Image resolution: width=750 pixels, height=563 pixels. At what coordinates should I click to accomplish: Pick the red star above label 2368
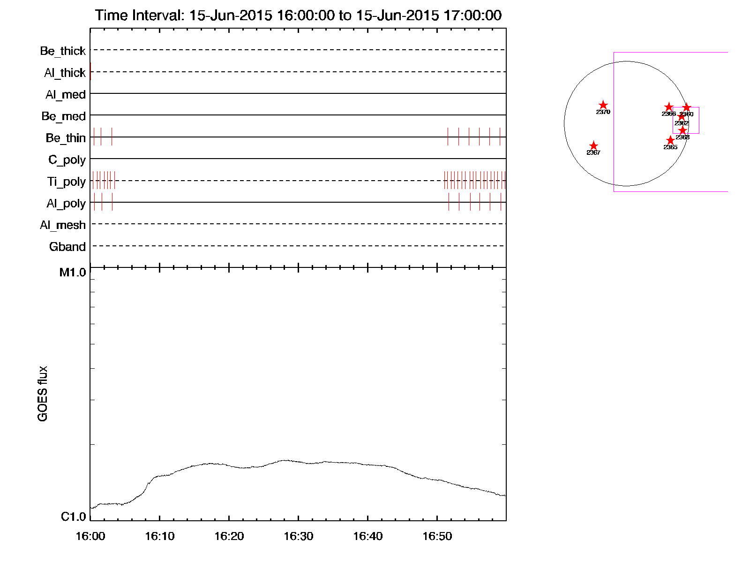[x=682, y=130]
